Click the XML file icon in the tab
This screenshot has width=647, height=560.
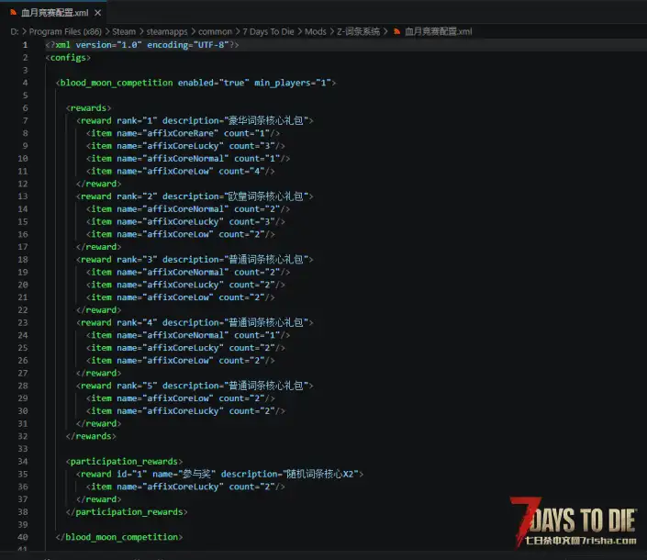[13, 12]
